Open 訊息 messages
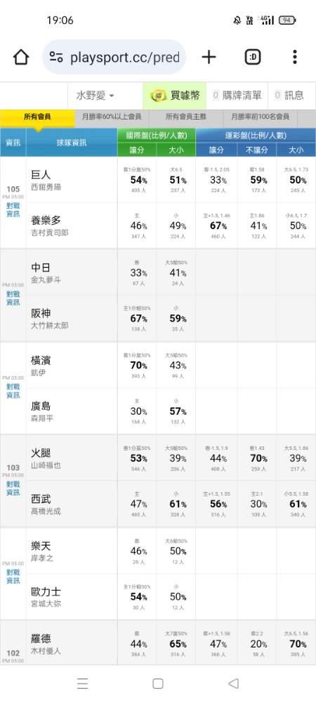 (289, 95)
